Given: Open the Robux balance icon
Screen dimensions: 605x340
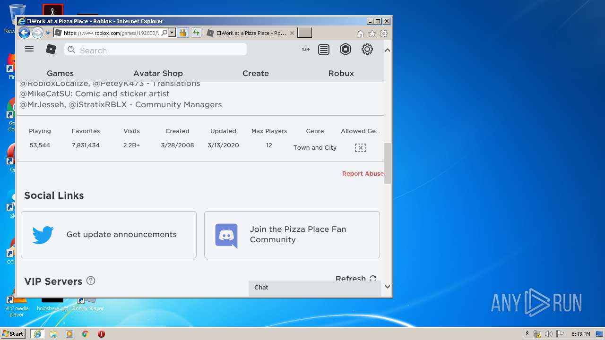Looking at the screenshot, I should click(346, 49).
